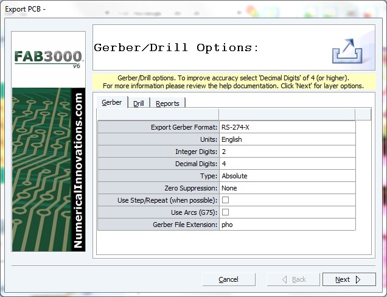Click the export arrow icon in header

click(x=347, y=51)
